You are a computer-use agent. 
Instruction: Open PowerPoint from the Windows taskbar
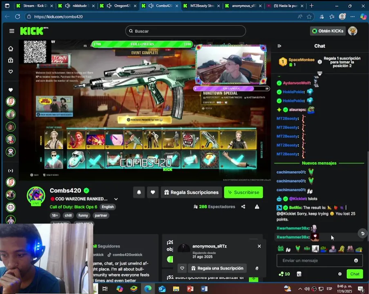point(190,289)
